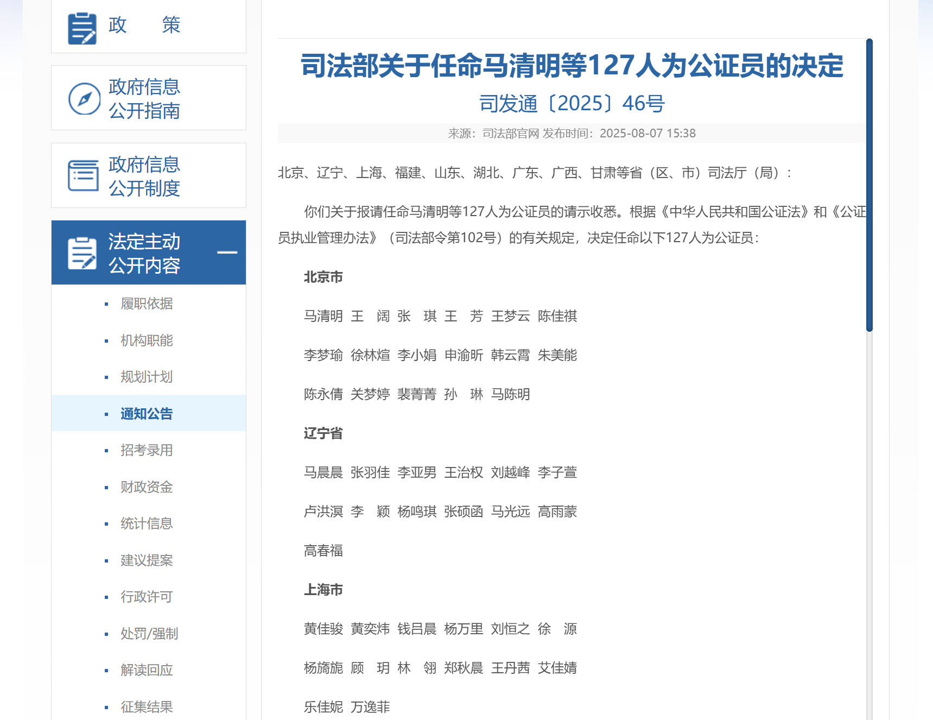The image size is (933, 720).
Task: Click the document number 司发通〔2025〕46号
Action: point(572,103)
